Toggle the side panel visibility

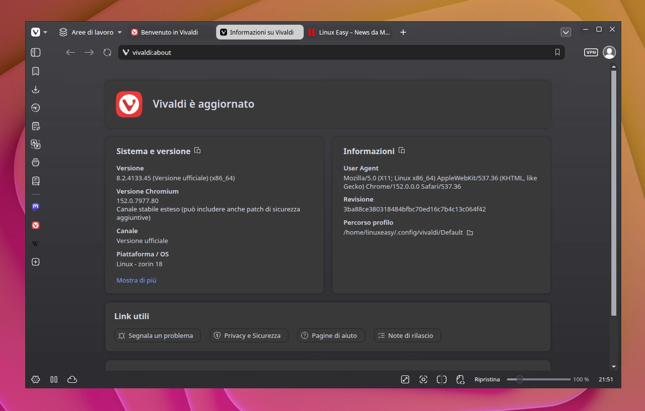point(36,52)
